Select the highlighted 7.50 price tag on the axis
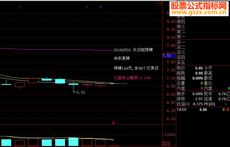Screen dimensions: 230x147 [x=169, y=56]
